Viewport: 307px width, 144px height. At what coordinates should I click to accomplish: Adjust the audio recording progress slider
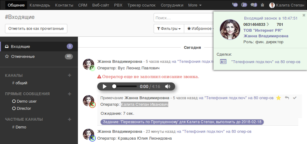124,86
